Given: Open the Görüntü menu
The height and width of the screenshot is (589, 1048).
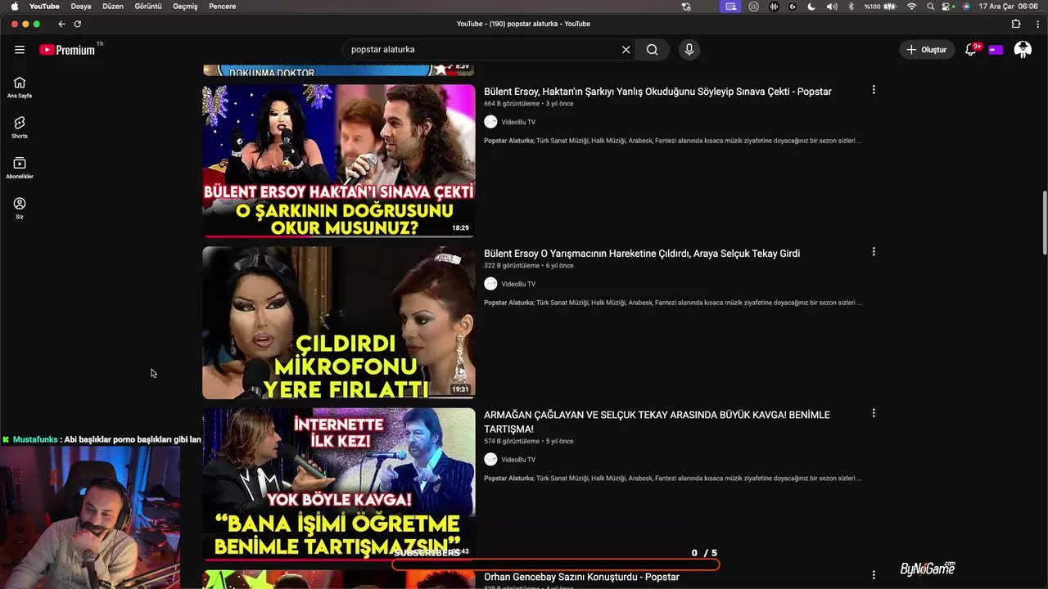Looking at the screenshot, I should 148,7.
